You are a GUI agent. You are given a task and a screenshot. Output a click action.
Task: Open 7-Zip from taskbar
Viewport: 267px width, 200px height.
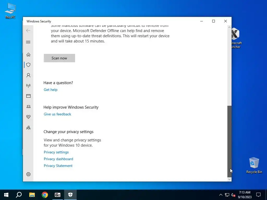pos(58,195)
